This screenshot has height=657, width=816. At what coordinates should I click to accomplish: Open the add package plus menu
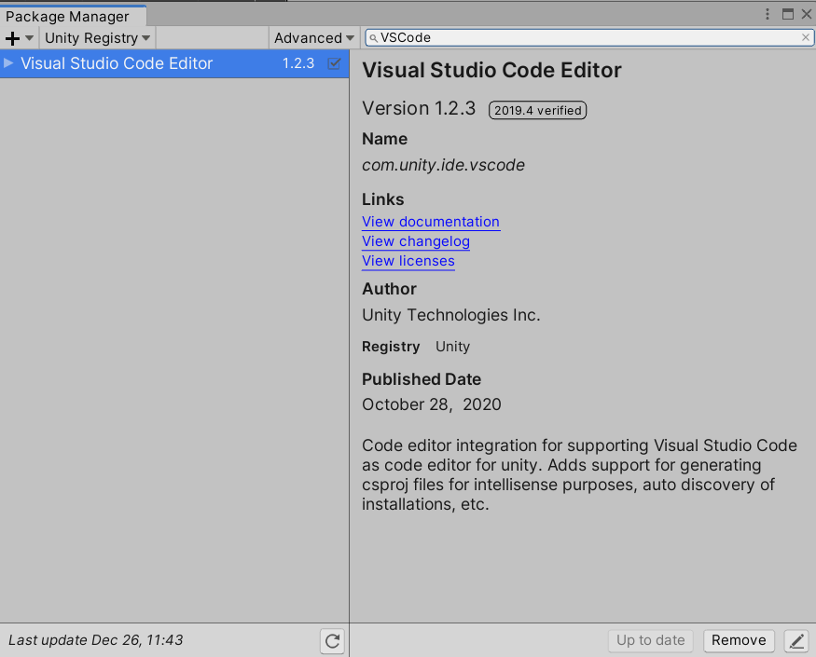[19, 38]
